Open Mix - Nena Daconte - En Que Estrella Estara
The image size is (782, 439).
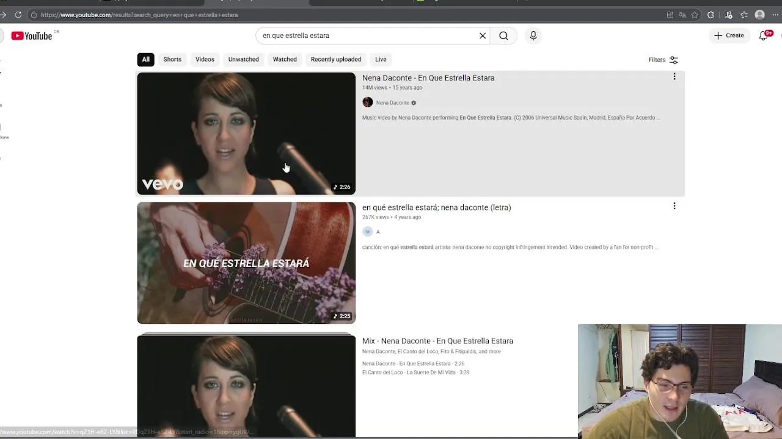point(437,341)
